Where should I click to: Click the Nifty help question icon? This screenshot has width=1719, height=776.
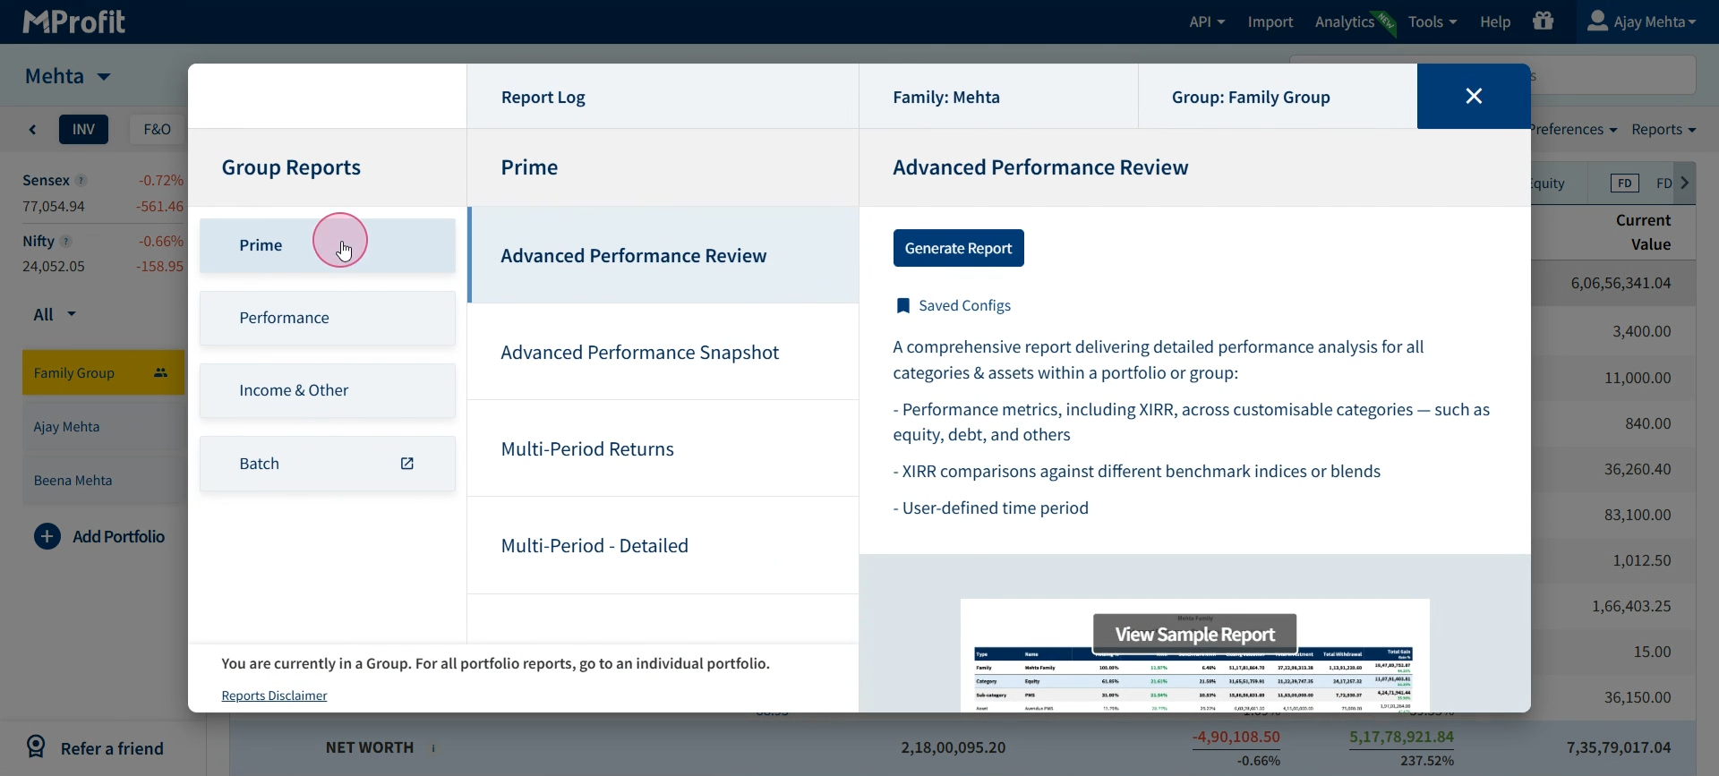coord(66,242)
